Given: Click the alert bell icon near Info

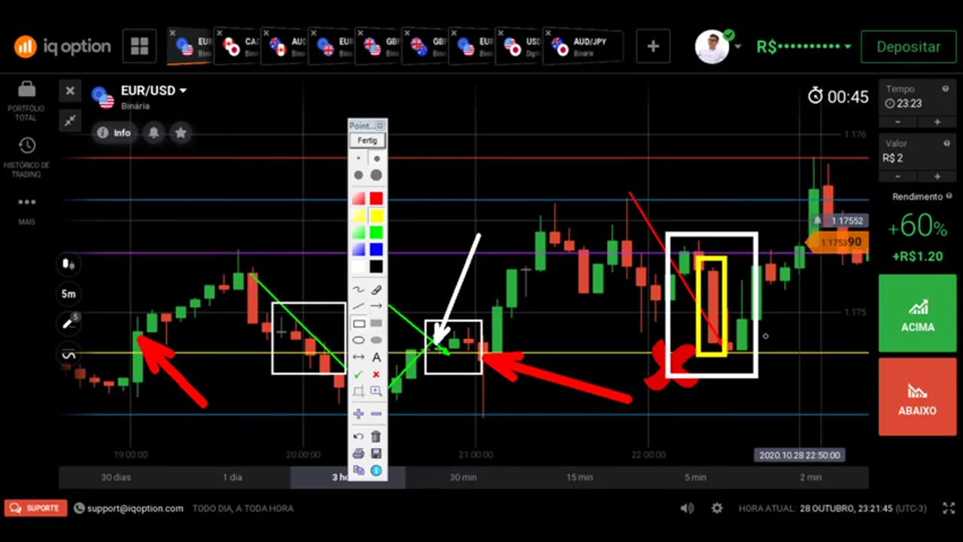Looking at the screenshot, I should (153, 132).
